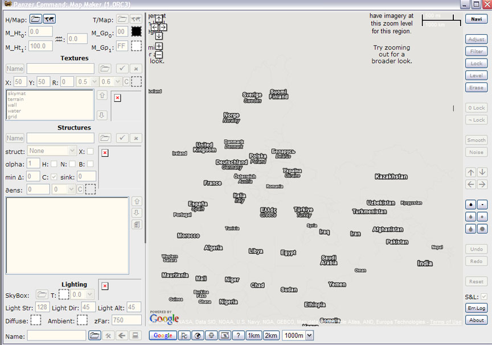
Task: Confirm texture with the Textures checkmark icon
Action: tap(122, 69)
